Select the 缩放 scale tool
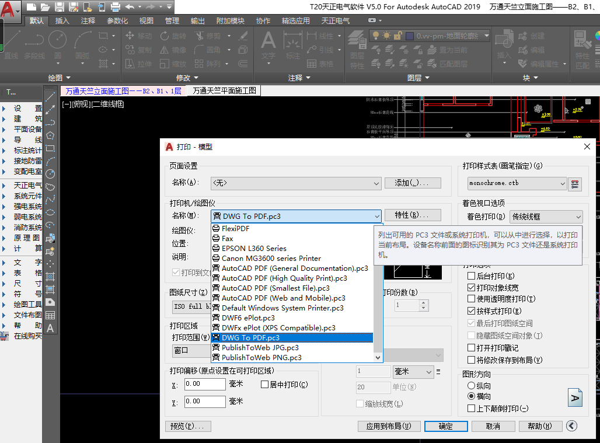 (173, 64)
